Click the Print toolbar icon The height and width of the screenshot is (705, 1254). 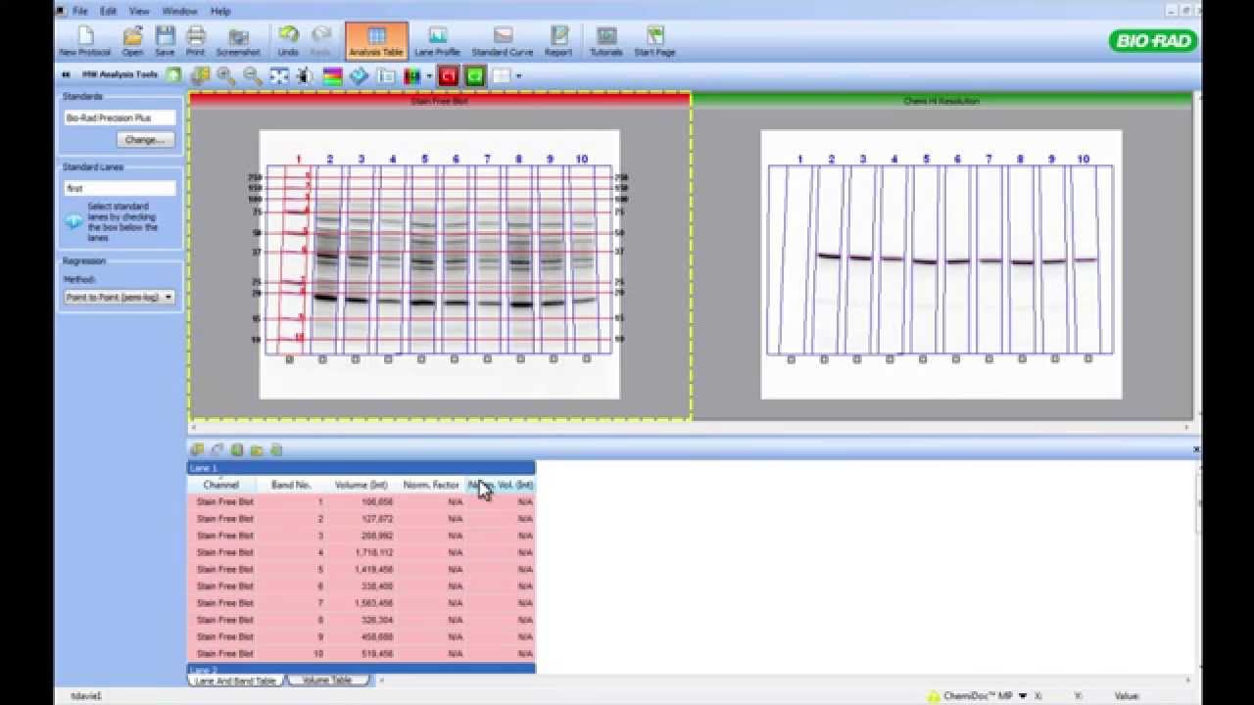point(196,41)
